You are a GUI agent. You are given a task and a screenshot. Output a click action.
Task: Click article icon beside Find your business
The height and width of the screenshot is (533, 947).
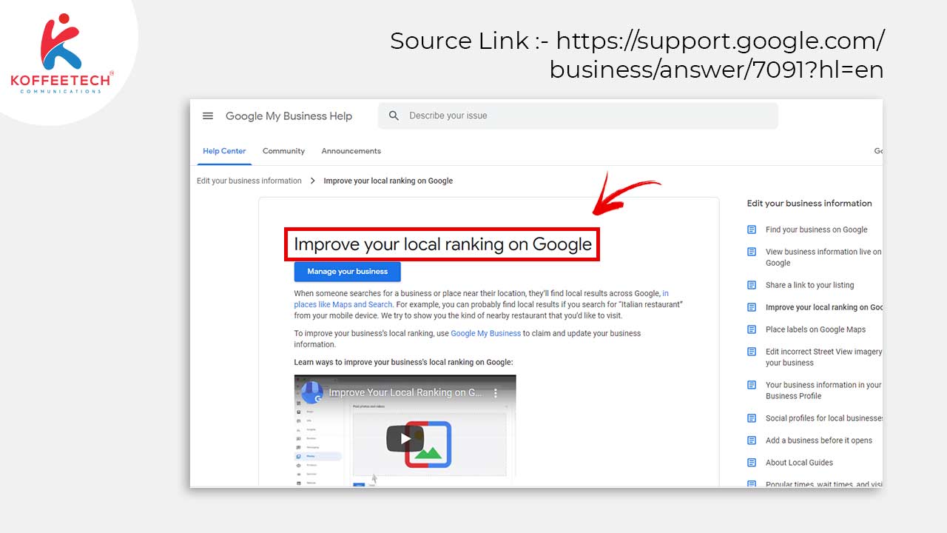click(752, 229)
